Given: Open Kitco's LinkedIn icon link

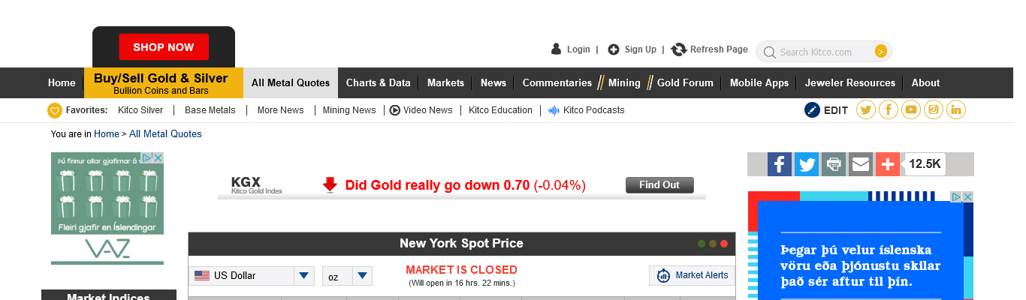Looking at the screenshot, I should tap(956, 110).
